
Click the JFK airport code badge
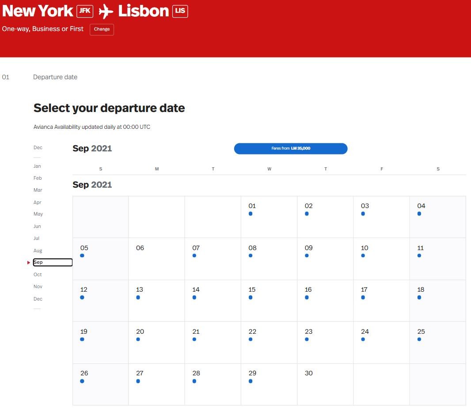pos(85,11)
